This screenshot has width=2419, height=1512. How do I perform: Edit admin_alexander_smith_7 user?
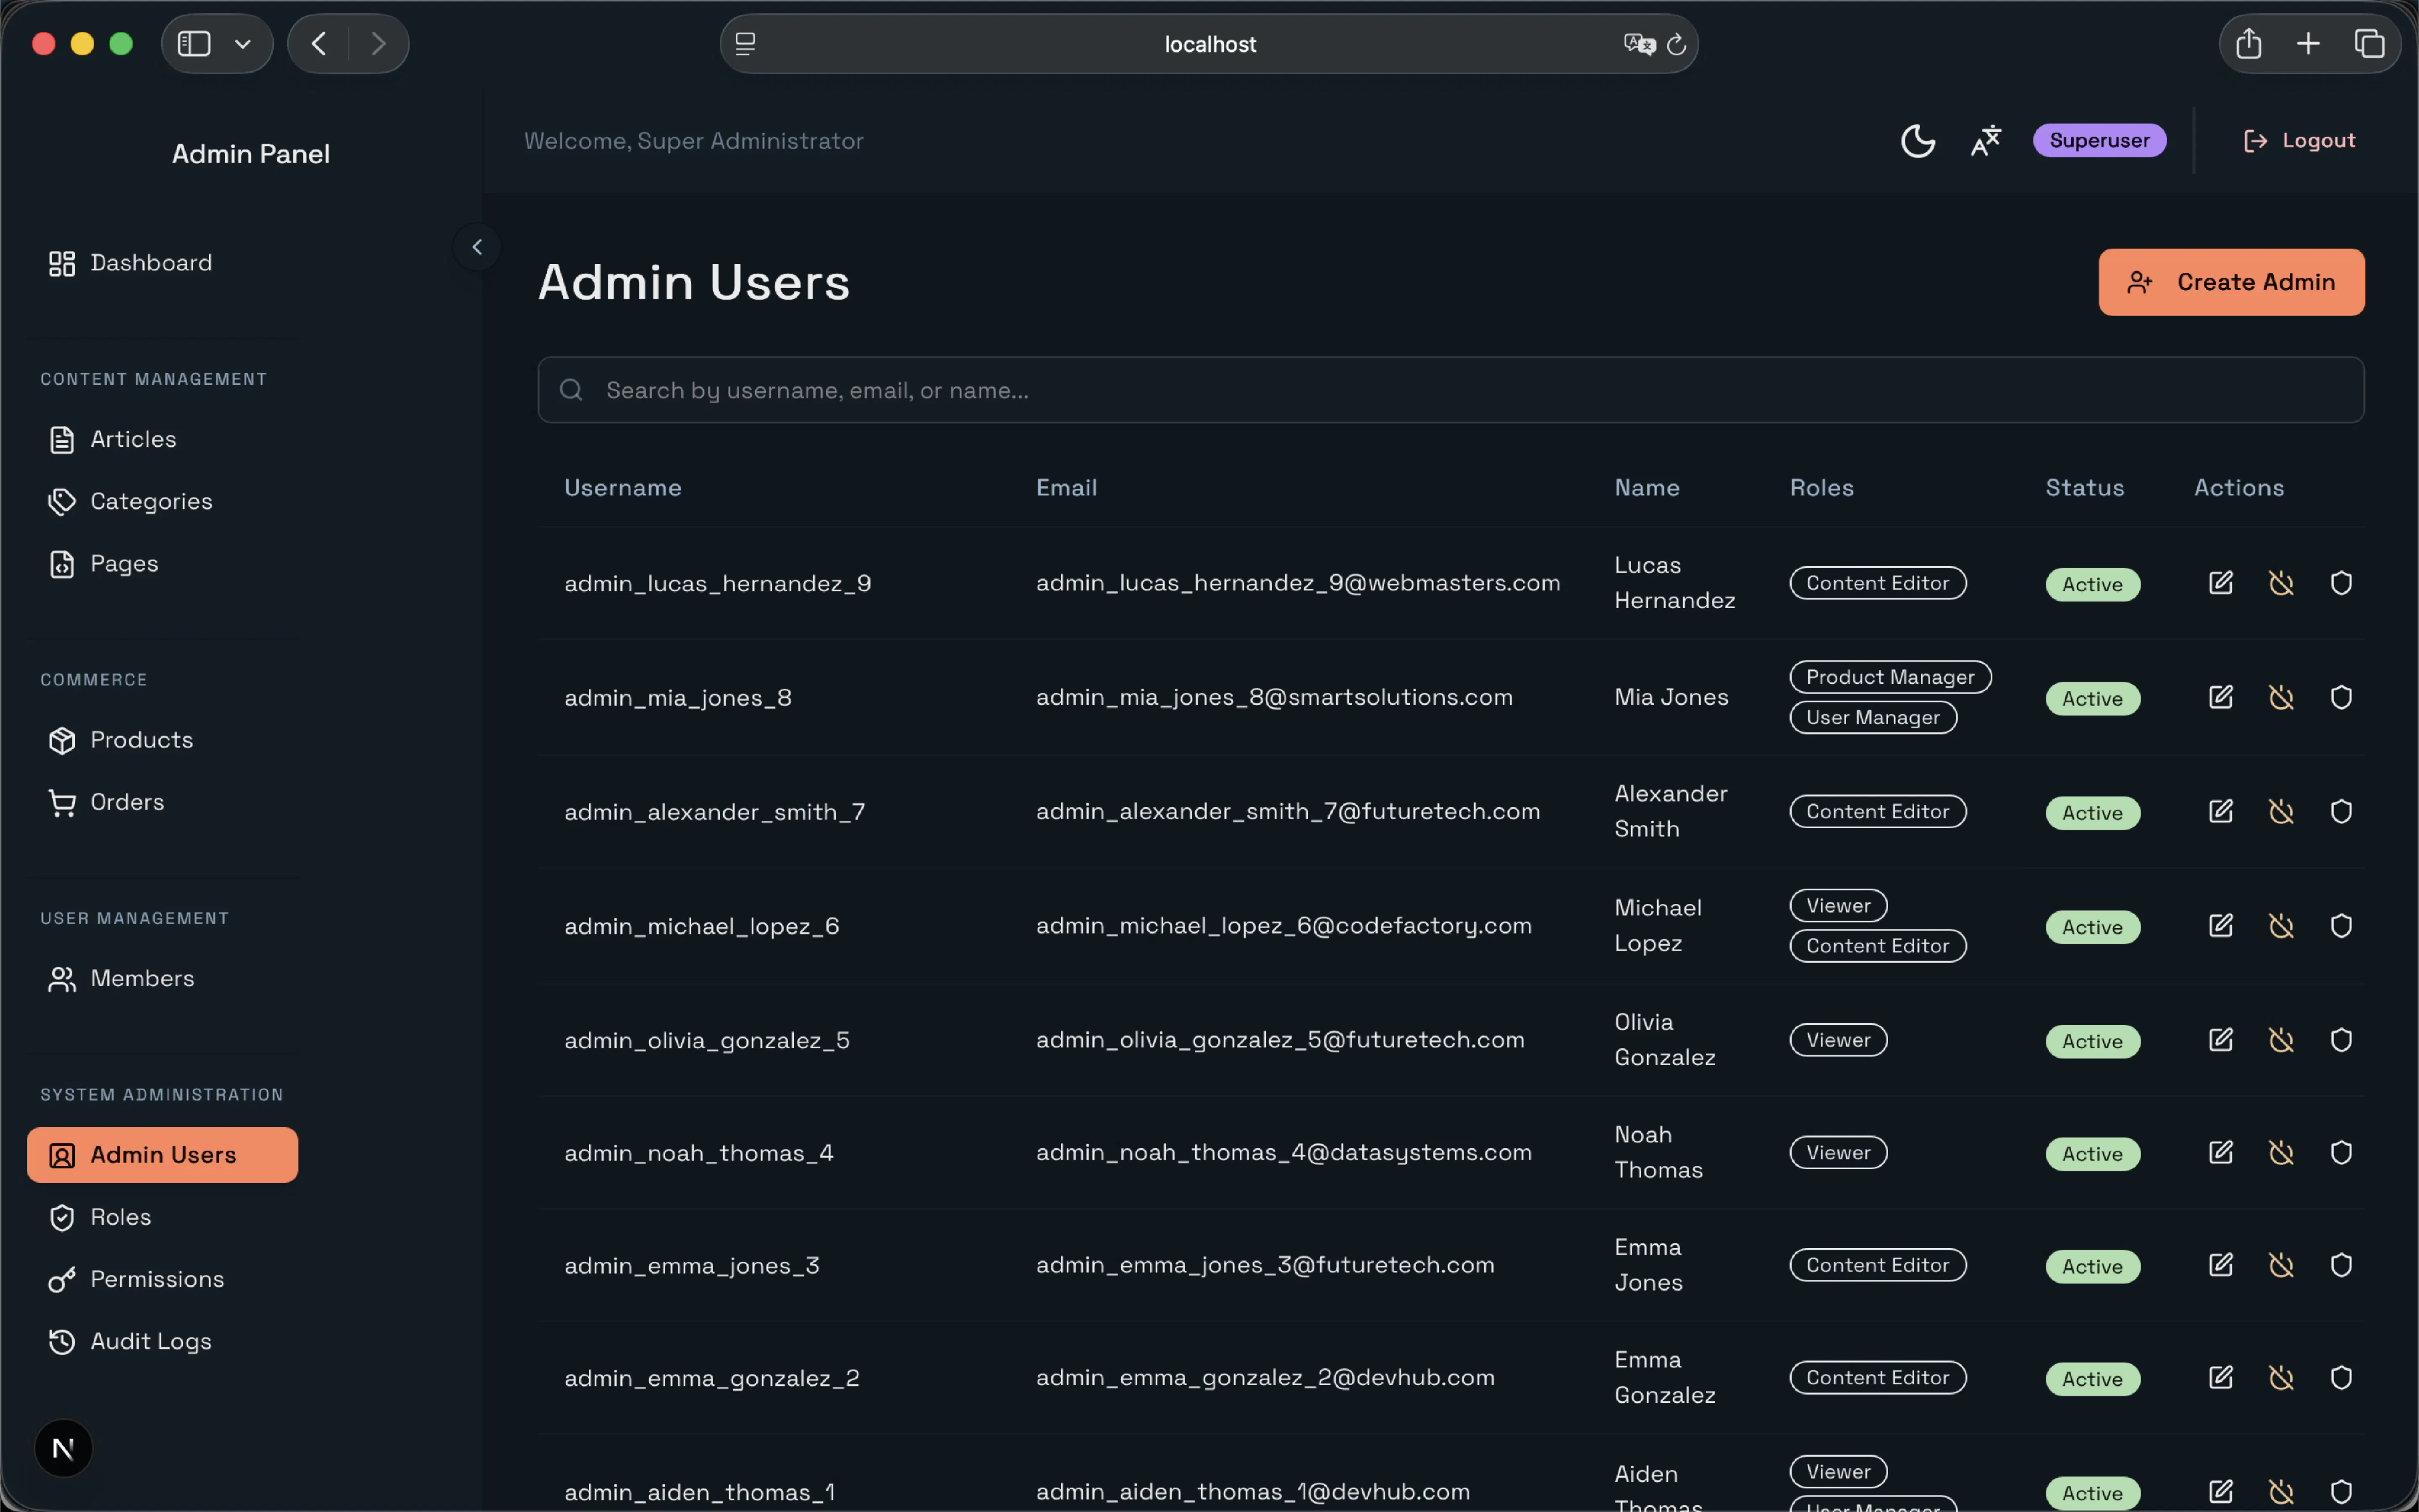(x=2220, y=811)
